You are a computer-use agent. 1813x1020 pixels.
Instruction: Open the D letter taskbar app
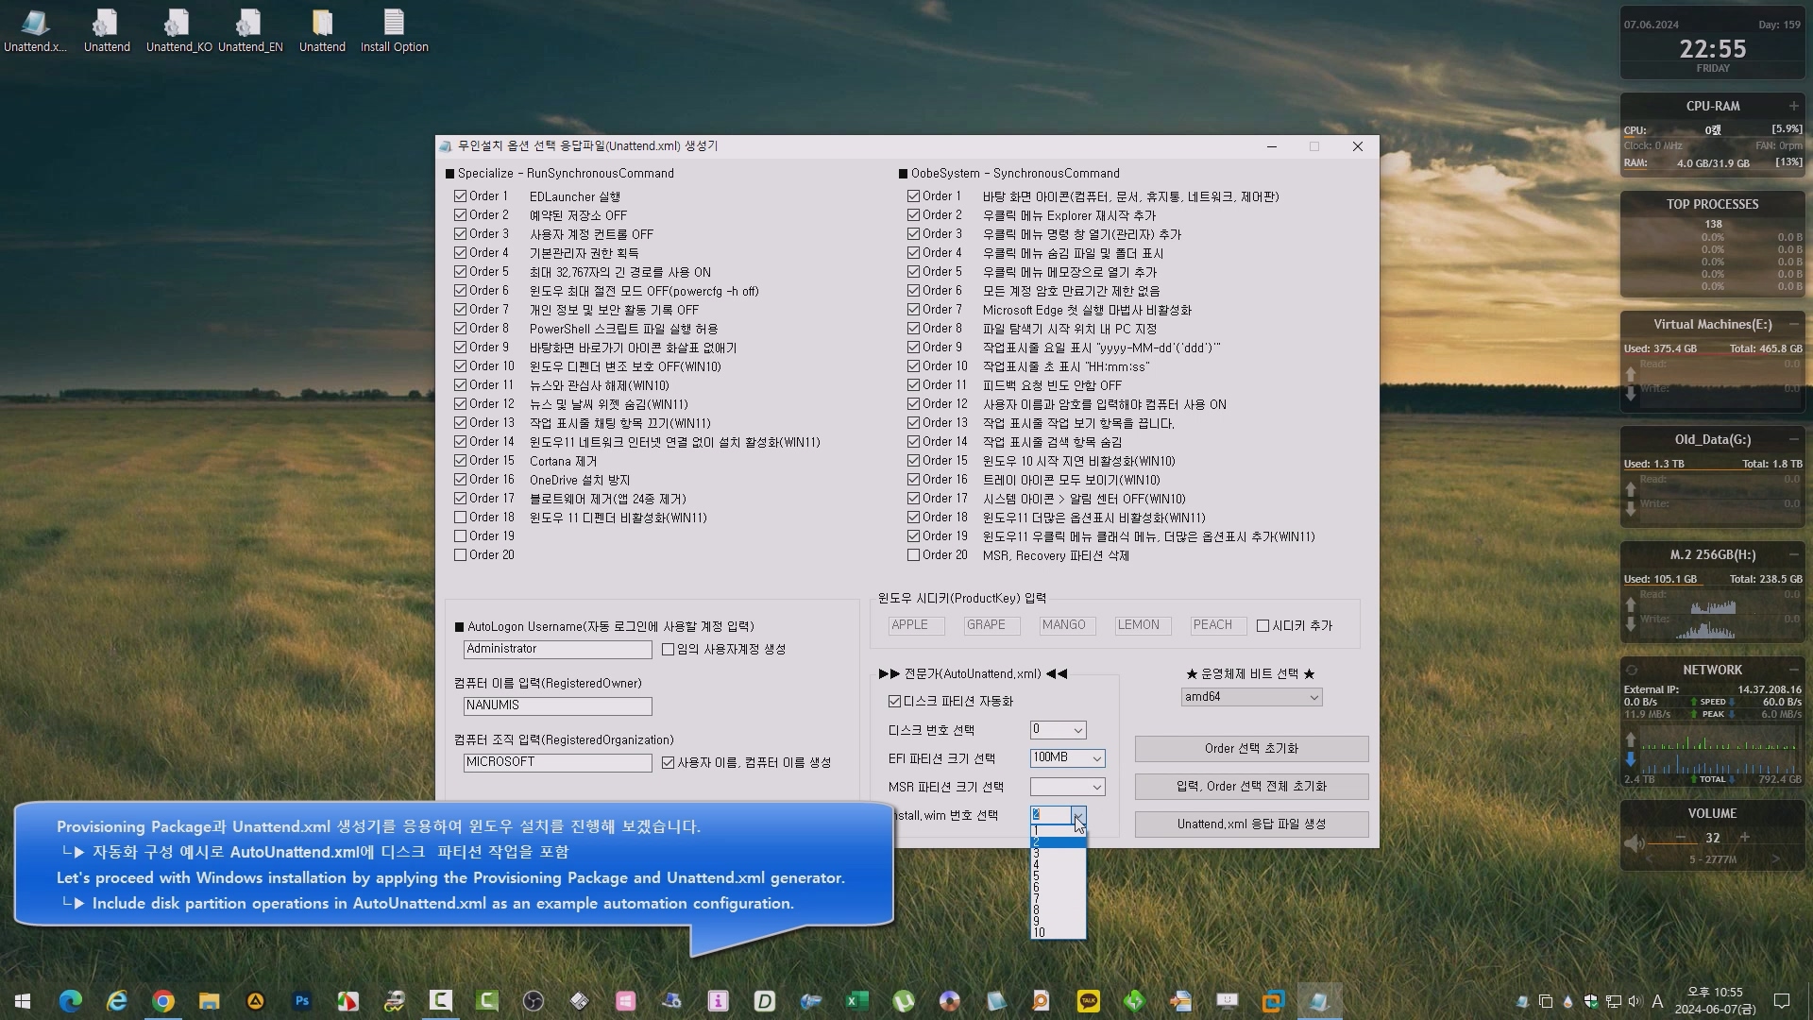[765, 1001]
